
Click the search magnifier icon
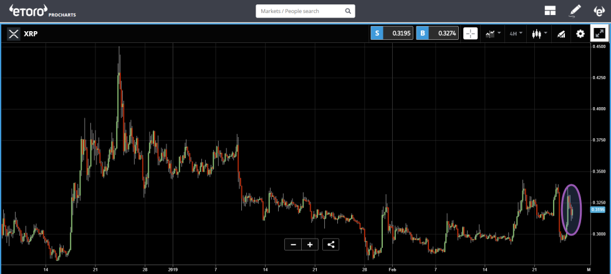coord(348,11)
